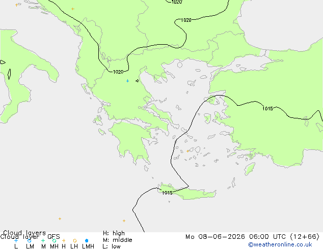Click the 'LM' legend label
323x249 pixels.
pyautogui.click(x=30, y=246)
